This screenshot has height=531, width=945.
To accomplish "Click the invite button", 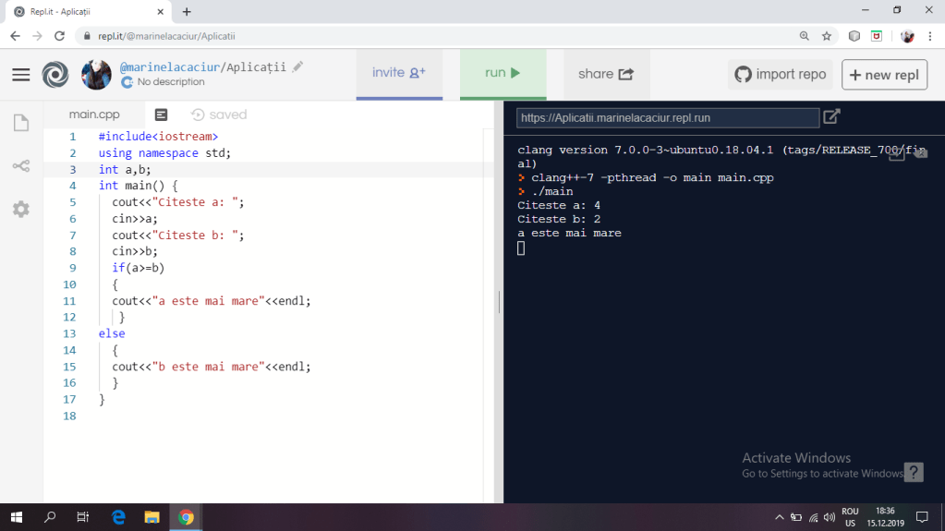I will [x=398, y=74].
